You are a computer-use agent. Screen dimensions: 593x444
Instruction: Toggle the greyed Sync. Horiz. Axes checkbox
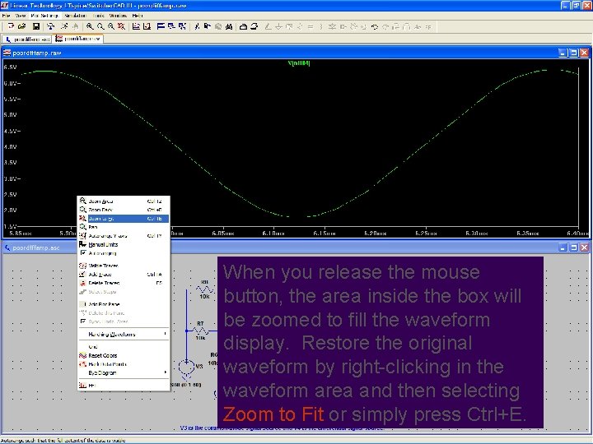click(x=83, y=321)
